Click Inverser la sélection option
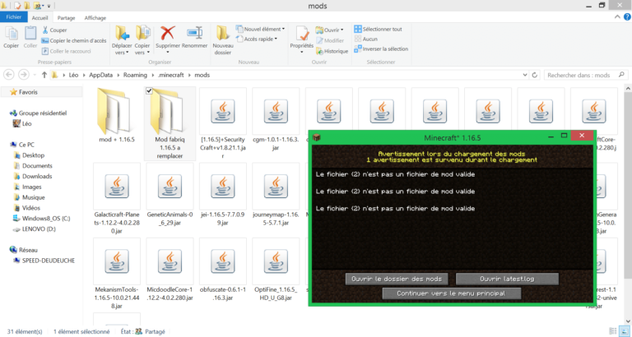 380,48
